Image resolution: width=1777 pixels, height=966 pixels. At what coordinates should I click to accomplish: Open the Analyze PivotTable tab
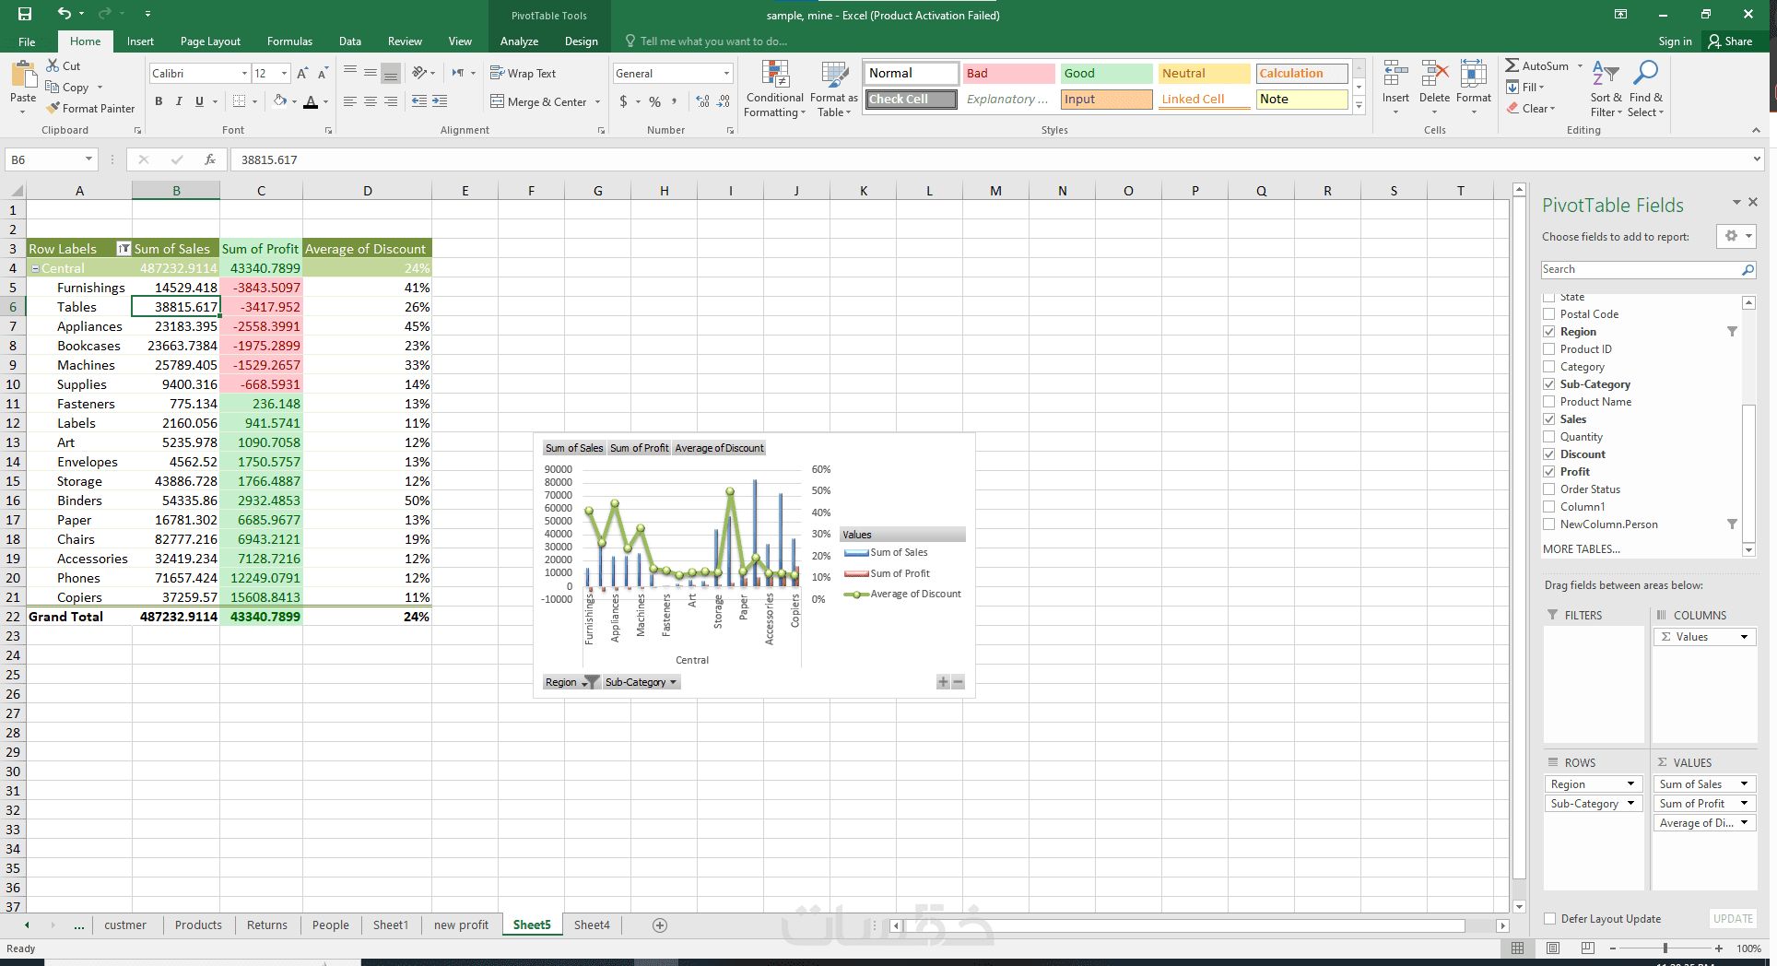519,41
